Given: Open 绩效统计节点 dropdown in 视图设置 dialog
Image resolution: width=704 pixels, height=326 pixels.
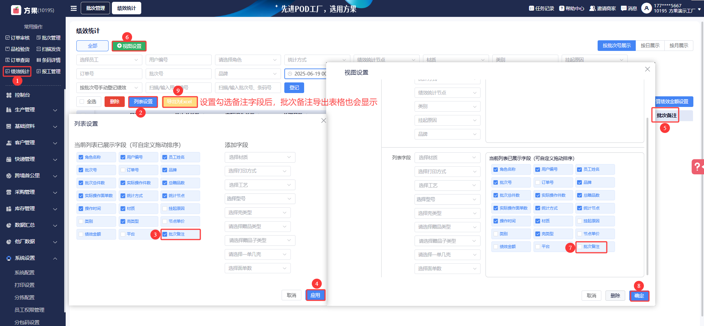Looking at the screenshot, I should pyautogui.click(x=447, y=93).
